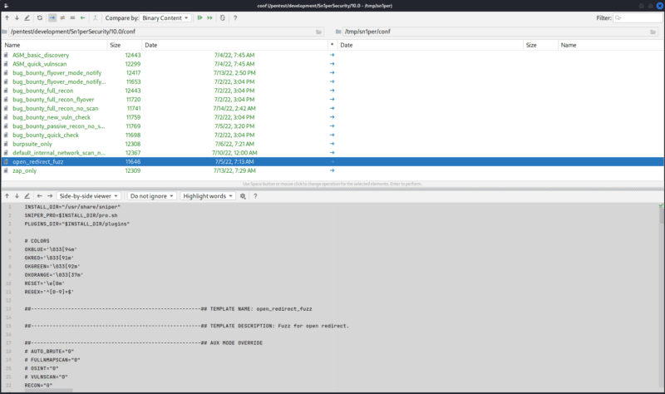
Task: Click size value 12367 of default_internal_network_scan
Action: [133, 153]
